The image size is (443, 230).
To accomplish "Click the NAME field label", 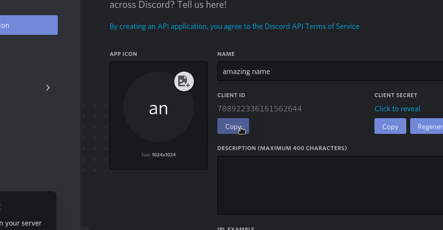I will [226, 54].
